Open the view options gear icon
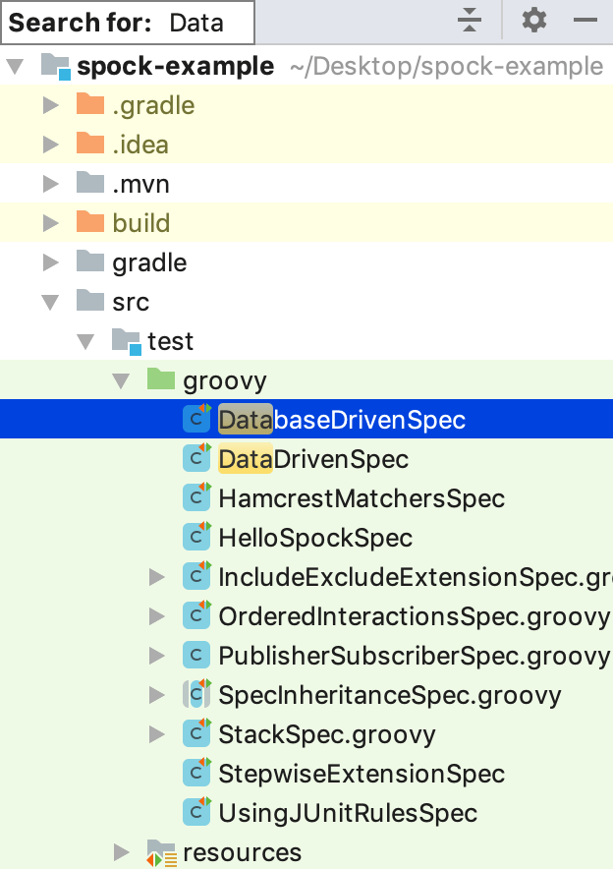This screenshot has height=869, width=613. coord(534,21)
